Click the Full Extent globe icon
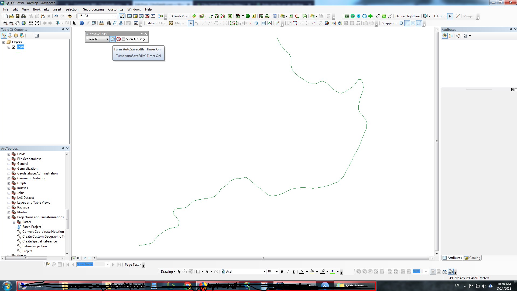 24,23
